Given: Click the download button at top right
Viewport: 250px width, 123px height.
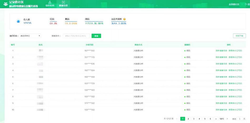Looking at the screenshot, I should (239, 36).
